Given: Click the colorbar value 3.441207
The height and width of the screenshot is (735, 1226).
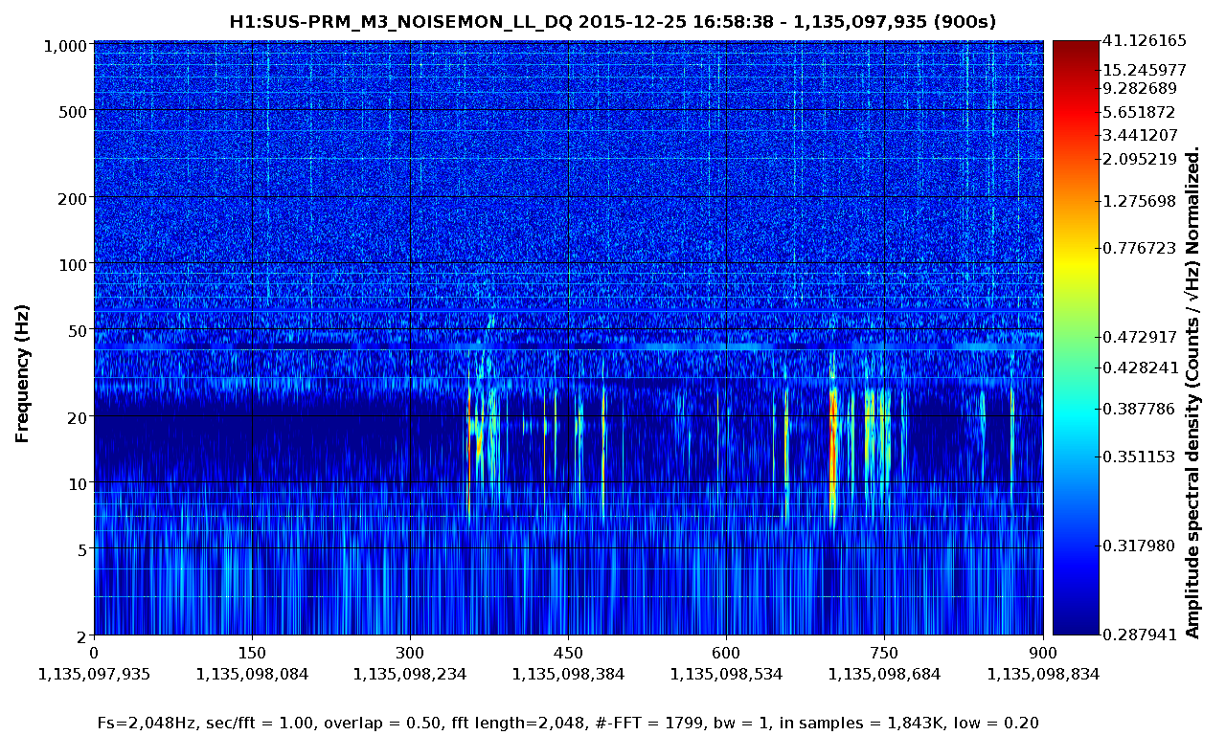Looking at the screenshot, I should [x=1139, y=135].
